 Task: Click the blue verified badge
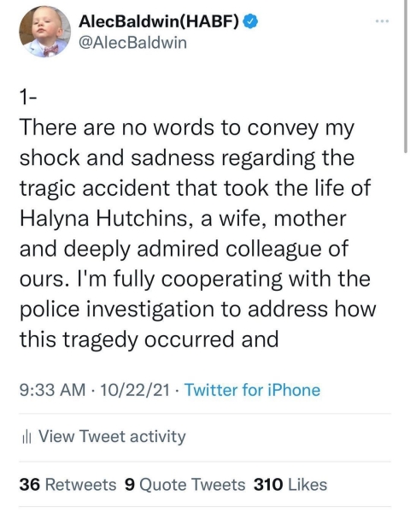click(251, 22)
